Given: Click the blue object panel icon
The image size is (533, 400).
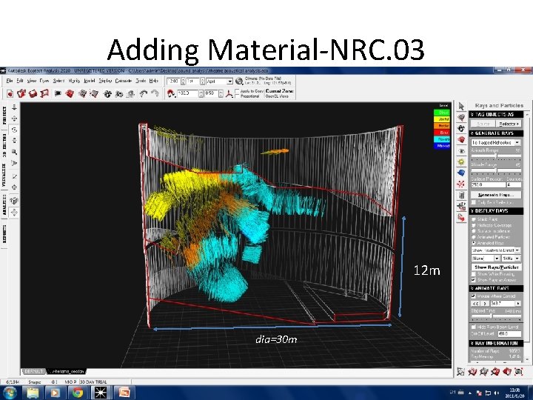Looking at the screenshot, I should 461,173.
